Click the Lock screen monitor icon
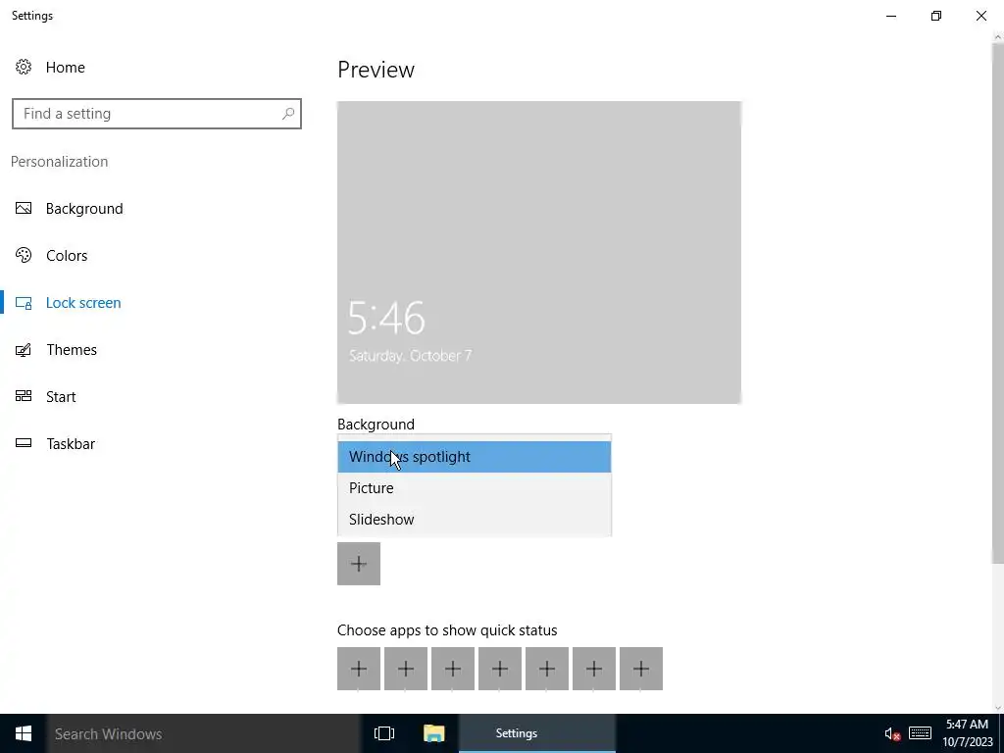Viewport: 1004px width, 753px height. point(24,302)
